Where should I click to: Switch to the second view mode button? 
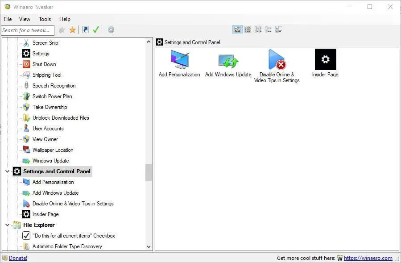[248, 29]
